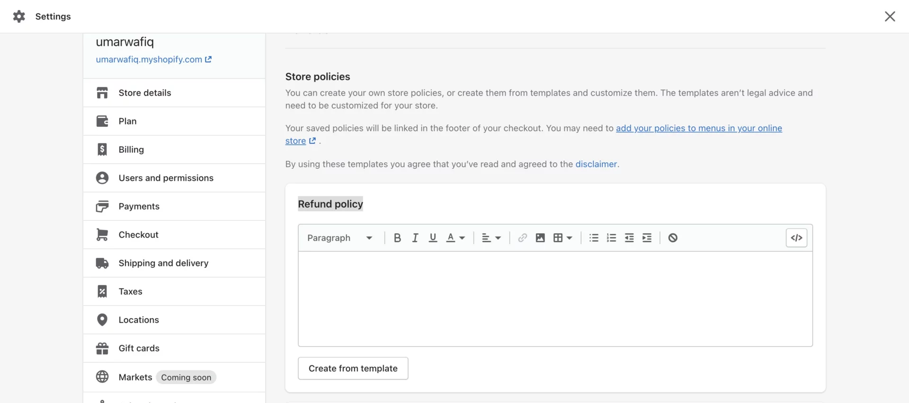Click the Locations pin icon
Image resolution: width=909 pixels, height=403 pixels.
coord(102,320)
